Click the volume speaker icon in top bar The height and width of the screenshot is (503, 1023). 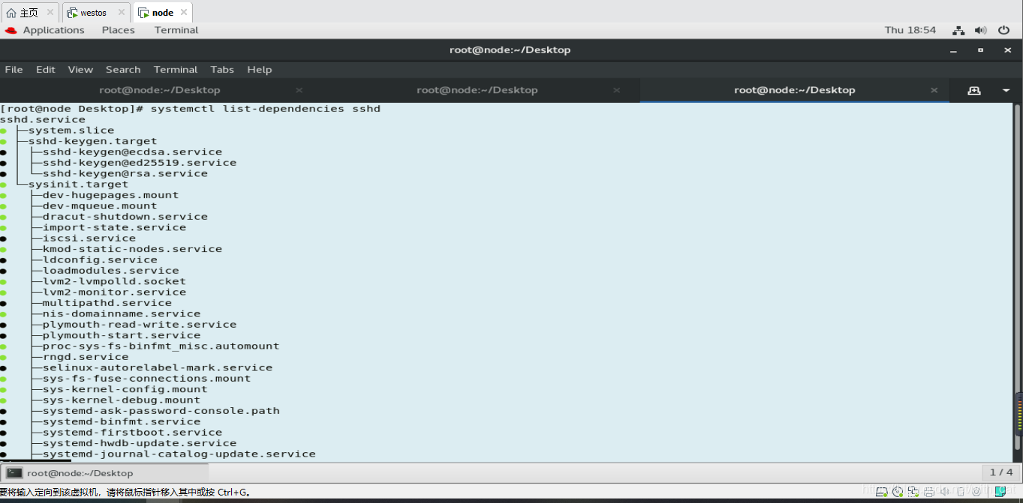[980, 31]
